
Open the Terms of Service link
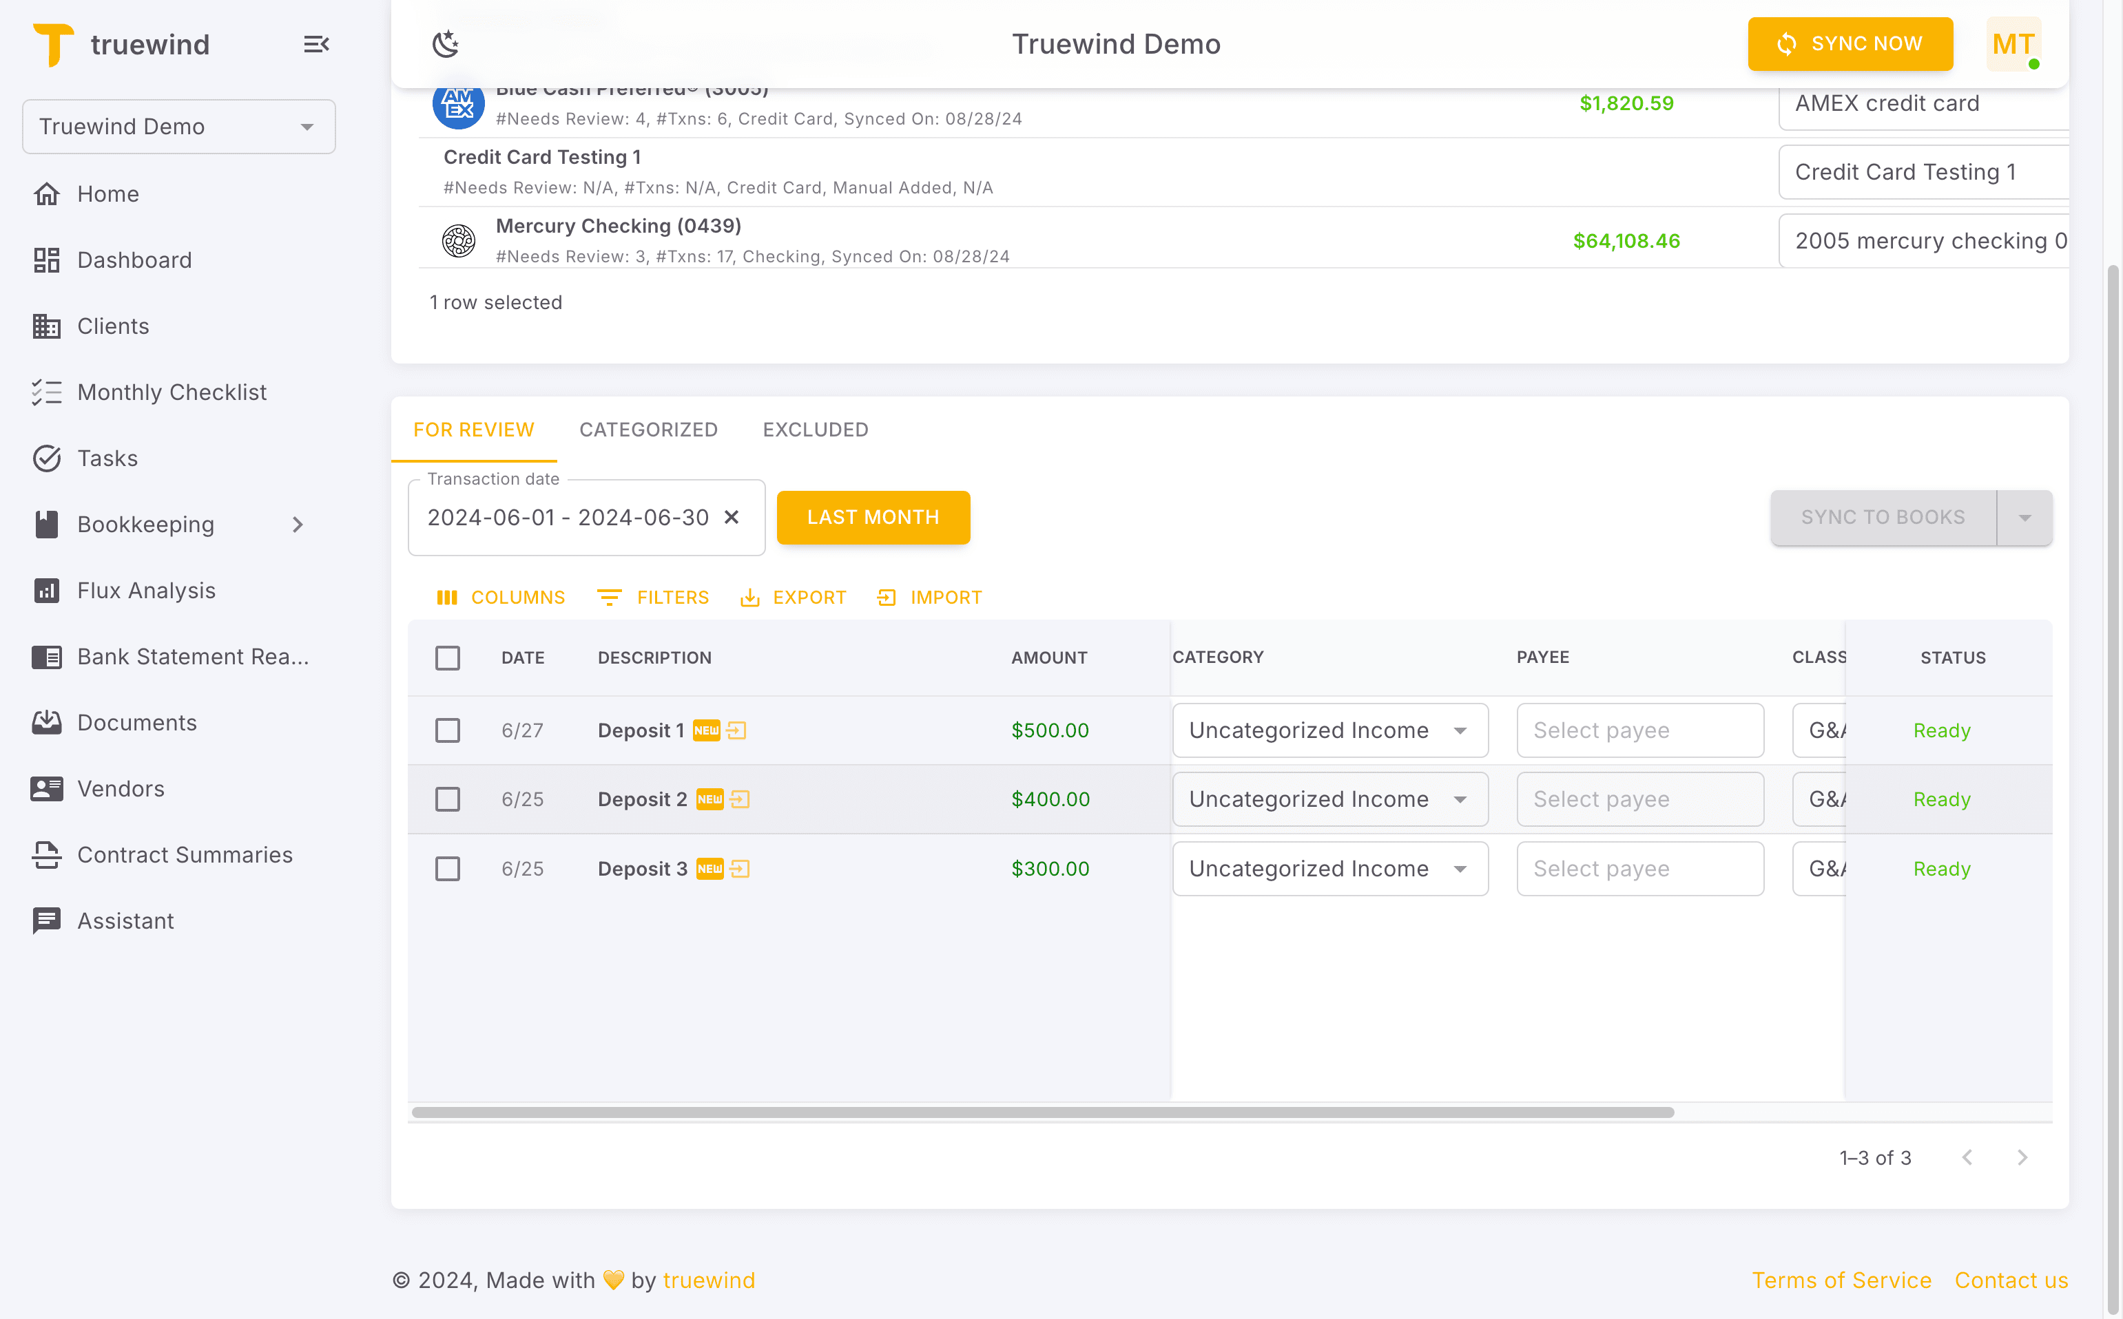coord(1842,1280)
